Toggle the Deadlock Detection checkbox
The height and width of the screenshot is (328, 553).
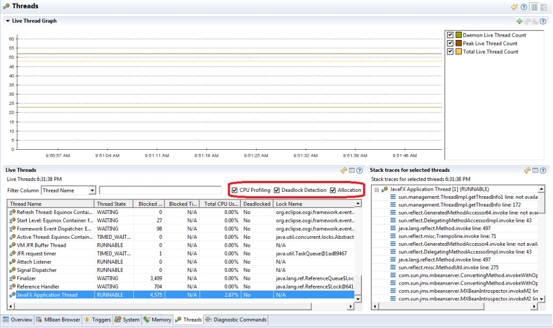[277, 190]
